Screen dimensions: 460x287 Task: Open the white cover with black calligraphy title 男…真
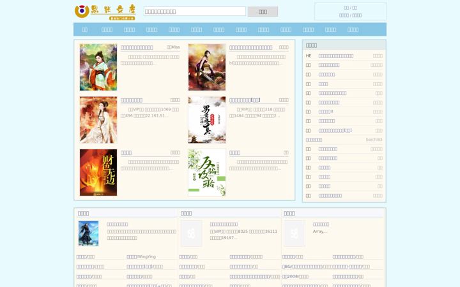click(207, 120)
